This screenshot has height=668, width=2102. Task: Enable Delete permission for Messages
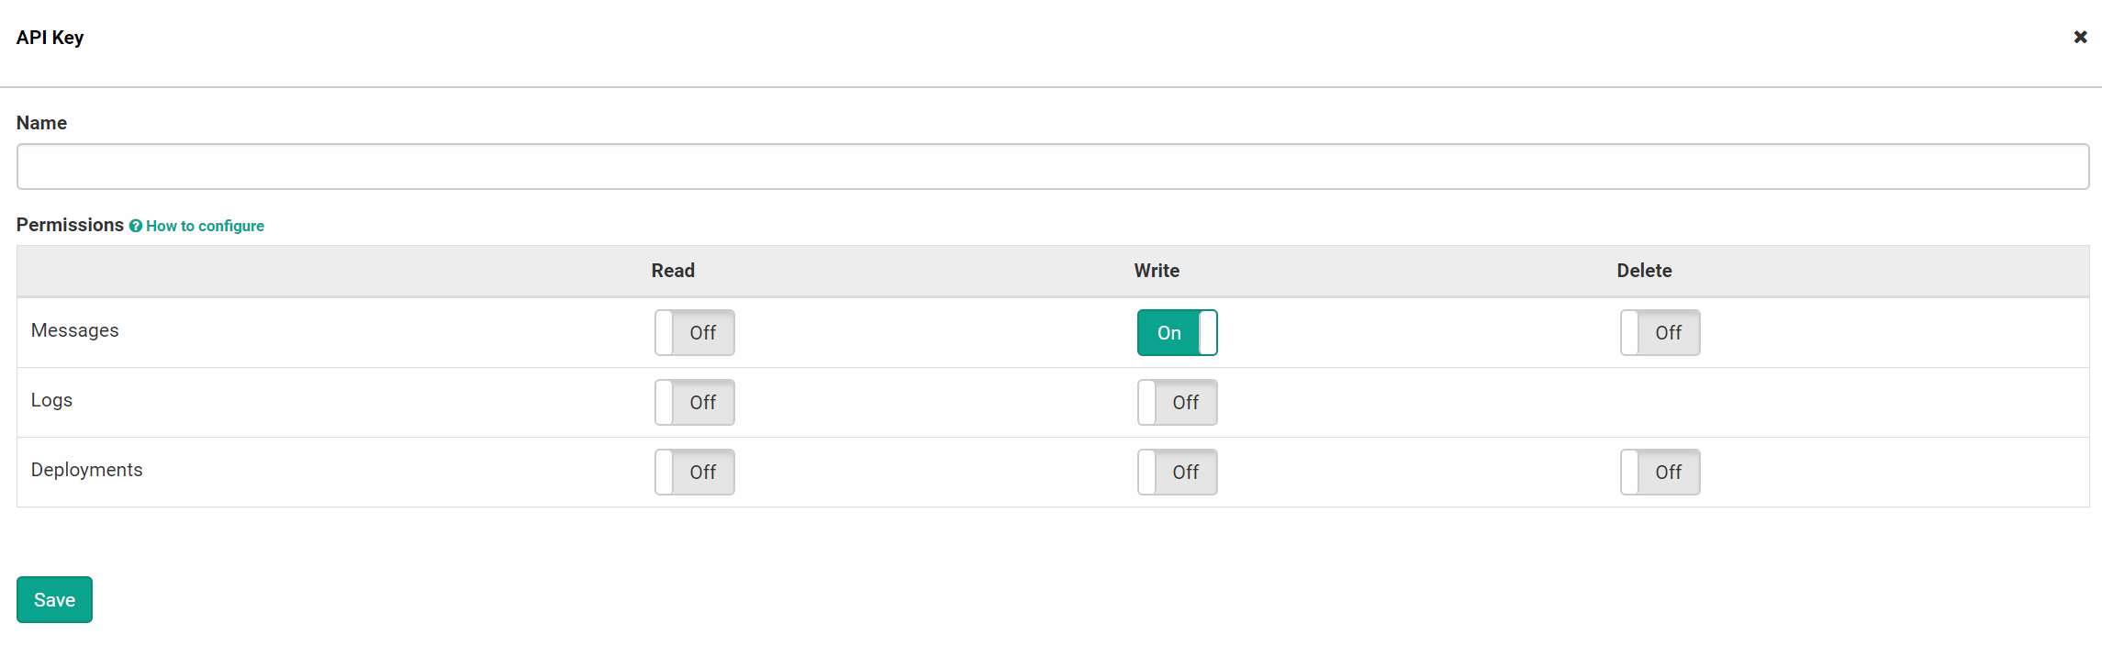point(1660,332)
